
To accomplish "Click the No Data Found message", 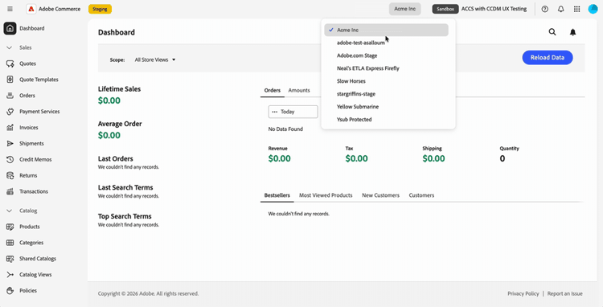I will tap(285, 129).
